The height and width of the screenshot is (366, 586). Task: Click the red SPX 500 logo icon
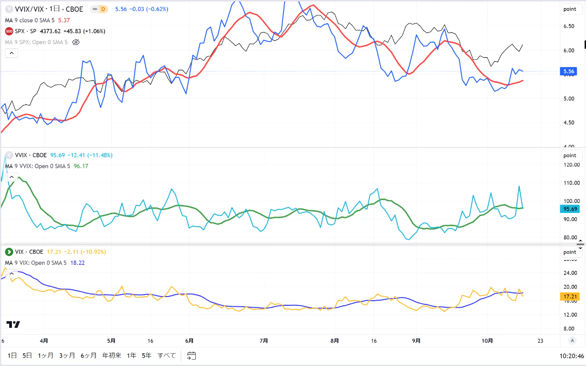(x=8, y=31)
